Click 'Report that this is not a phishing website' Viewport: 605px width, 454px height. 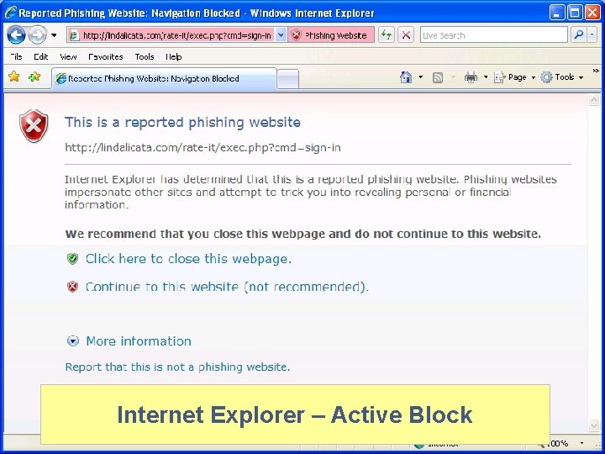coord(177,367)
